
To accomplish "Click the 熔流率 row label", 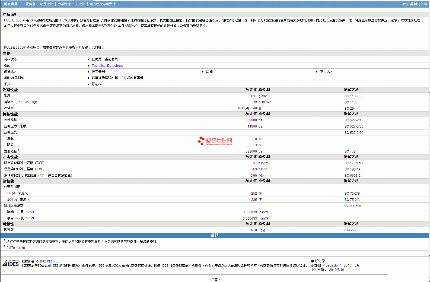I will (x=20, y=102).
